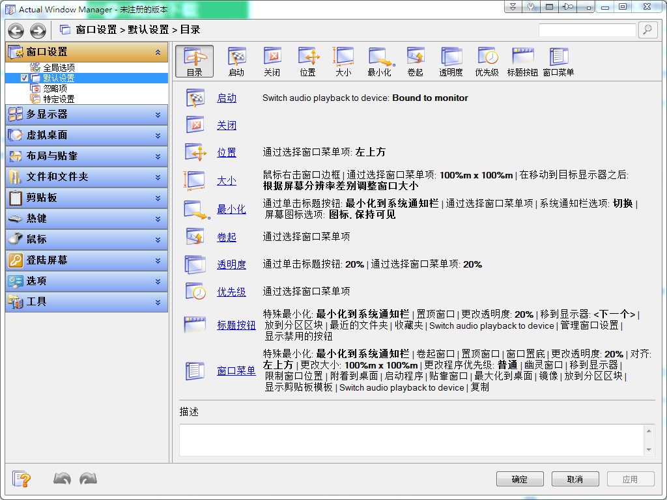Click the help question mark icon
This screenshot has width=667, height=500.
pos(21,479)
